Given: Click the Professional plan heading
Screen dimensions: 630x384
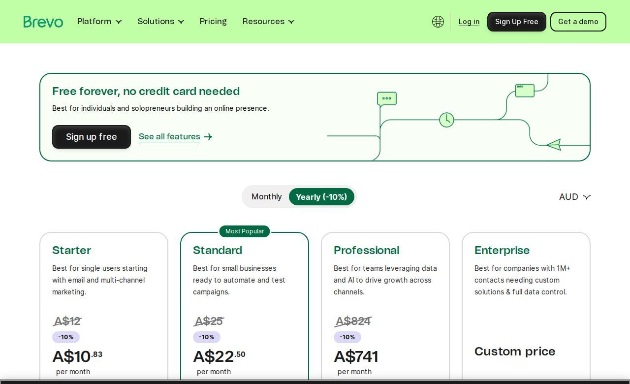Looking at the screenshot, I should tap(367, 251).
